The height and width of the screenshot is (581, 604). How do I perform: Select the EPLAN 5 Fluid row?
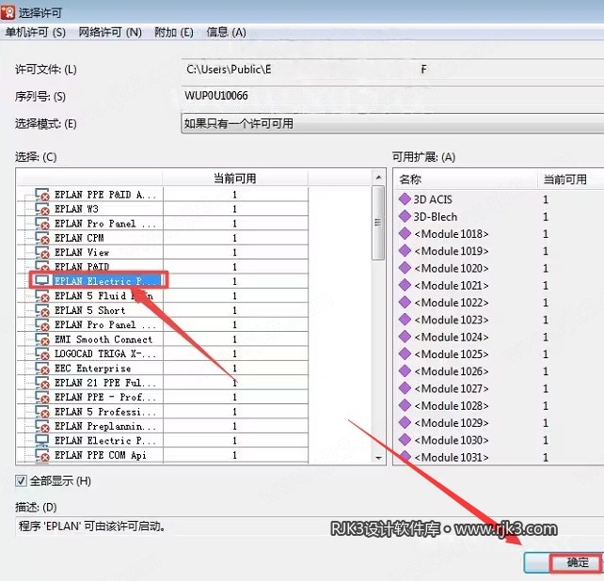point(163,296)
